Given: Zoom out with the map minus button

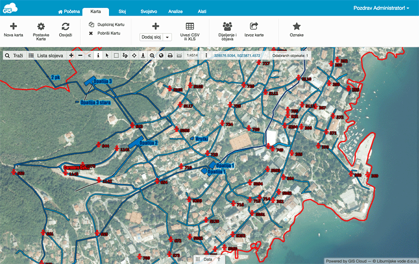Looking at the screenshot, I should click(x=80, y=55).
